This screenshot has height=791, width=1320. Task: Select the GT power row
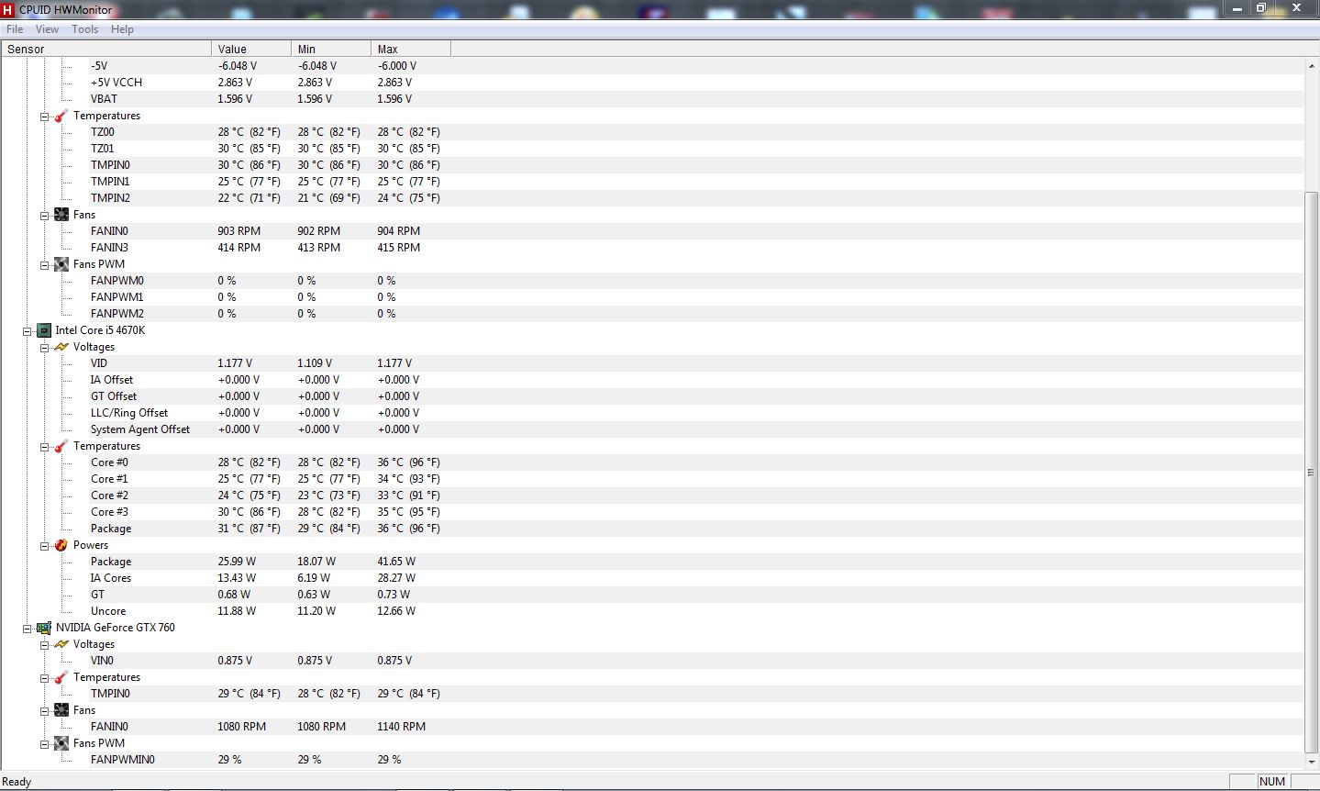652,595
